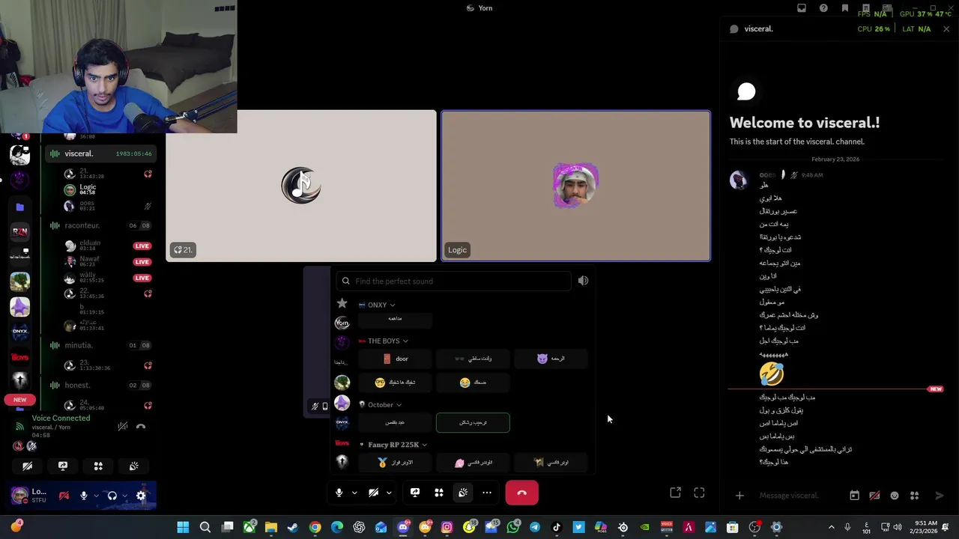This screenshot has height=539, width=959.
Task: Disconnect via Voice Connected panel phone icon
Action: pyautogui.click(x=141, y=426)
